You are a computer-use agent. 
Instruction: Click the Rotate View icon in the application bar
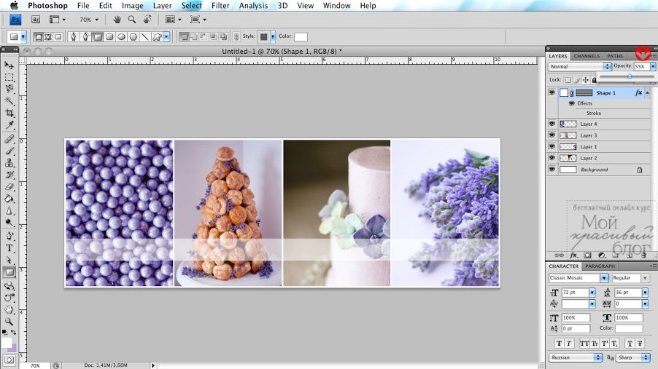[x=147, y=19]
